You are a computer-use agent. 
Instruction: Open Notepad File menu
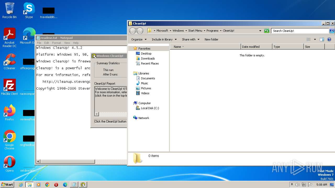[x=39, y=43]
